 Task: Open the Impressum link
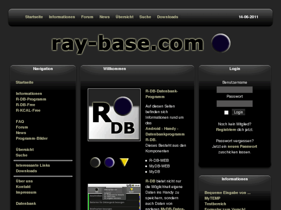point(26,192)
